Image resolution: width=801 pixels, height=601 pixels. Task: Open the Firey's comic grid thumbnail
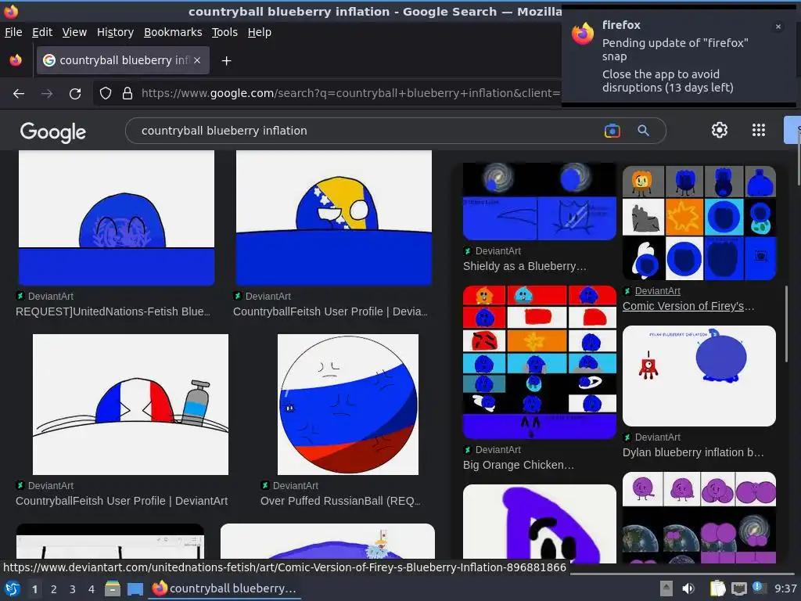click(699, 223)
